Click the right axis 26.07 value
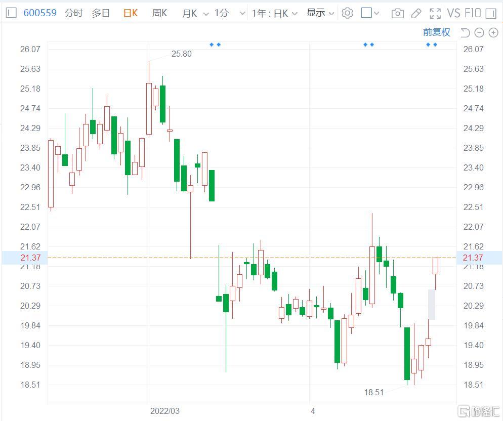 [474, 49]
